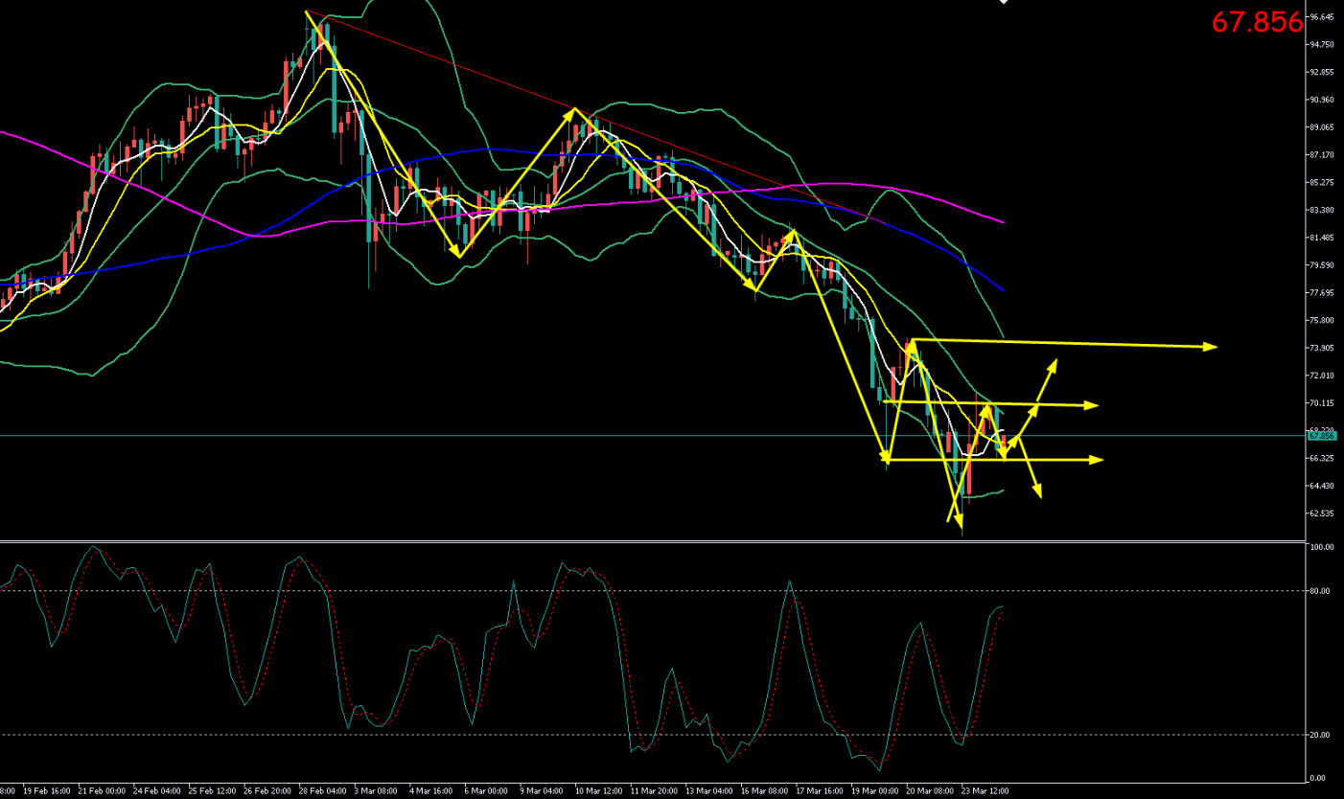The height and width of the screenshot is (799, 1344).
Task: Click the white chart shift marker at top
Action: [1004, 3]
